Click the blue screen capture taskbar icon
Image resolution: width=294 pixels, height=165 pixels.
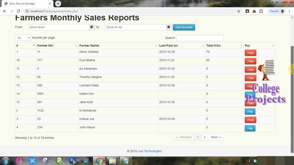pyautogui.click(x=32, y=161)
